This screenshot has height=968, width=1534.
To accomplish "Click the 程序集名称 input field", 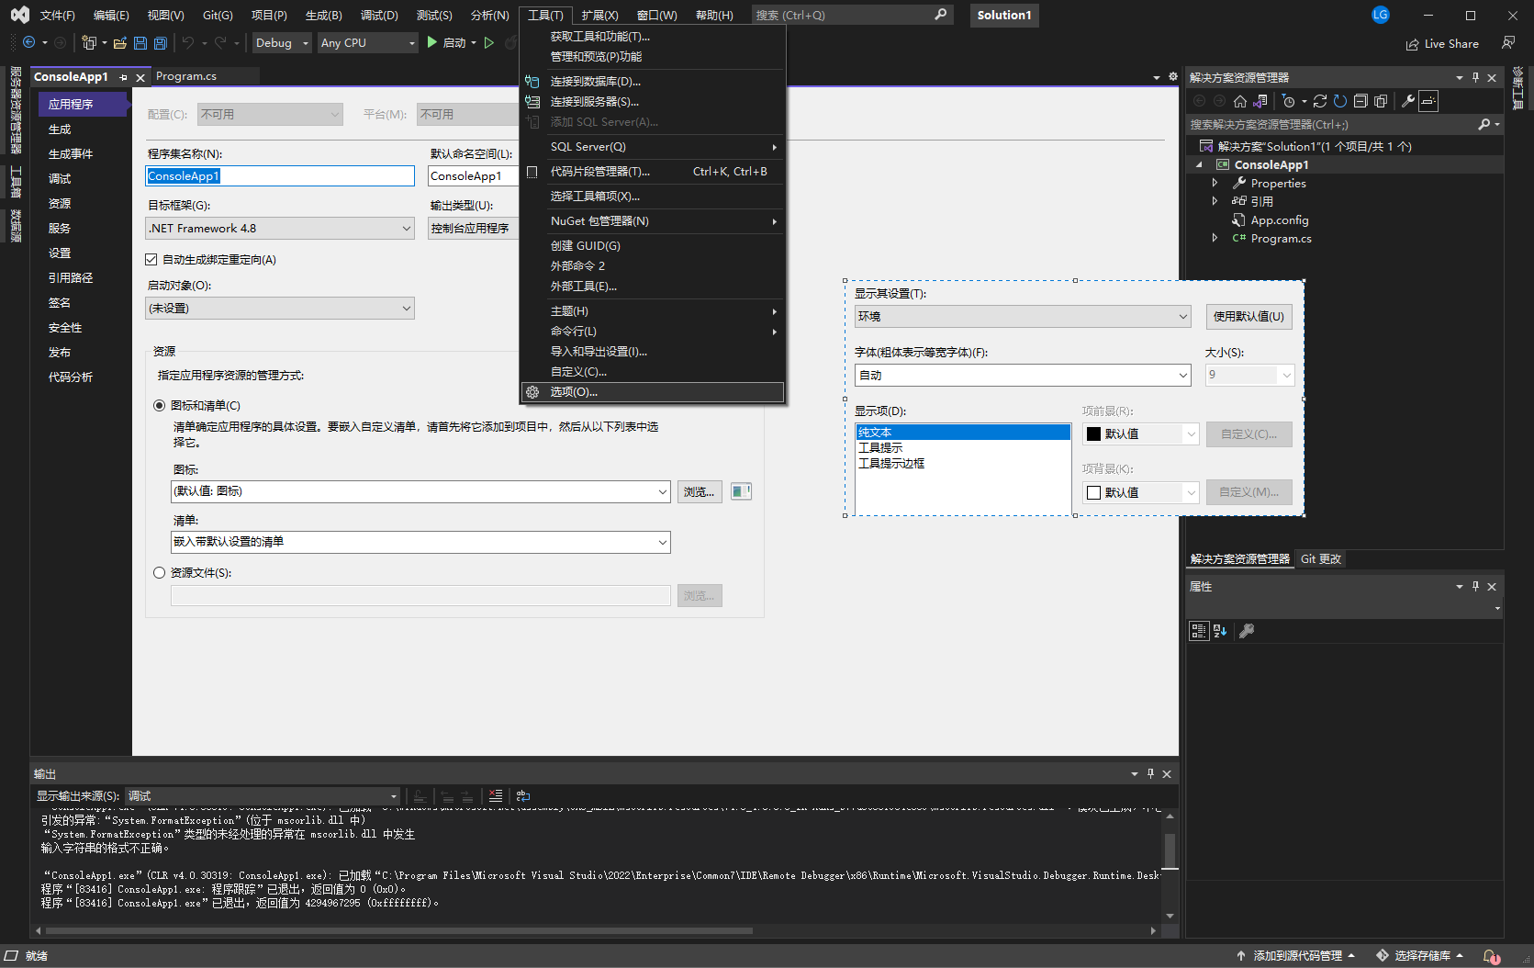I will tap(280, 176).
